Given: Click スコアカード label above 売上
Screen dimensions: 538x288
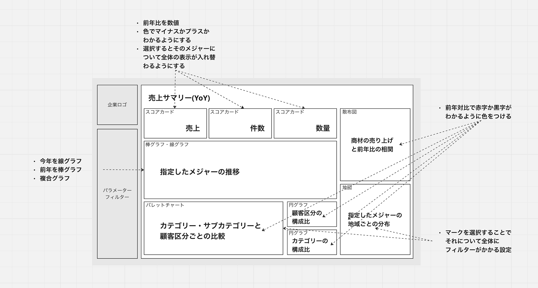Looking at the screenshot, I should (x=160, y=112).
